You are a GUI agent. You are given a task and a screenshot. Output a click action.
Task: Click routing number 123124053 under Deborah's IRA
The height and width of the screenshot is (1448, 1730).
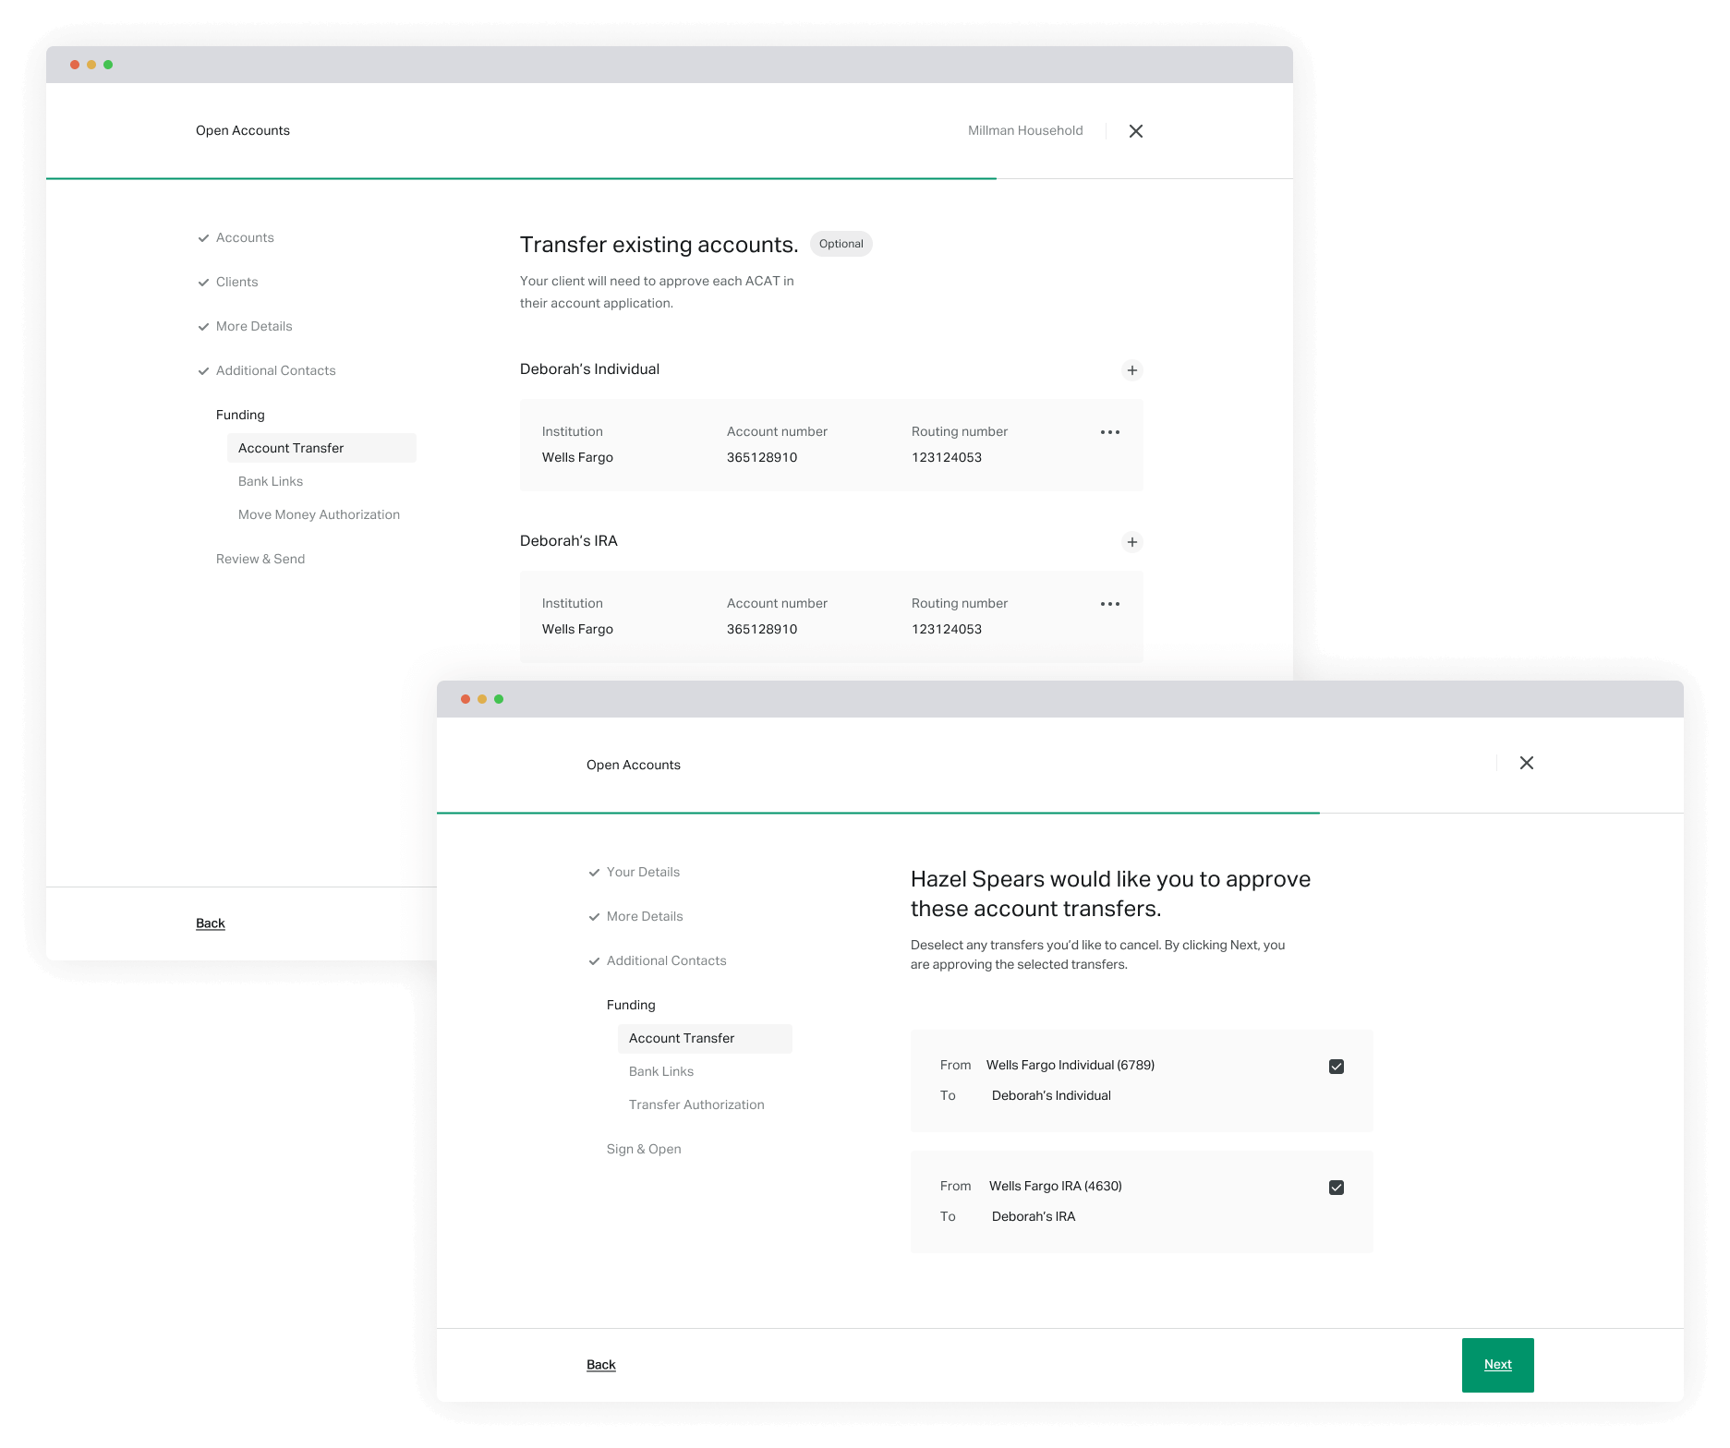pos(947,629)
